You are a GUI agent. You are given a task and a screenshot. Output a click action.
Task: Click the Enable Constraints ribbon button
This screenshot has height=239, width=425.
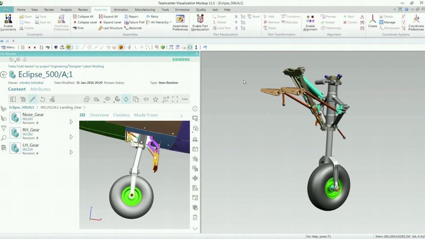point(8,23)
